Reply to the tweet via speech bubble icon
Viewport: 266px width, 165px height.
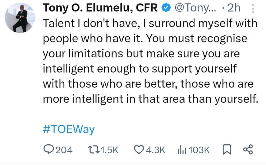[x=49, y=150]
